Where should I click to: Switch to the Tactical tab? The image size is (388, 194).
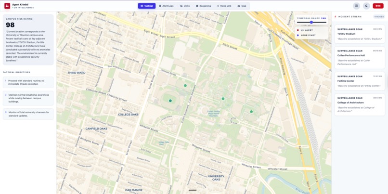(147, 6)
